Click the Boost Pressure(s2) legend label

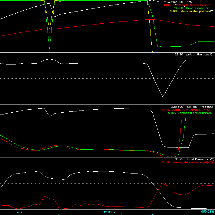coord(200,159)
